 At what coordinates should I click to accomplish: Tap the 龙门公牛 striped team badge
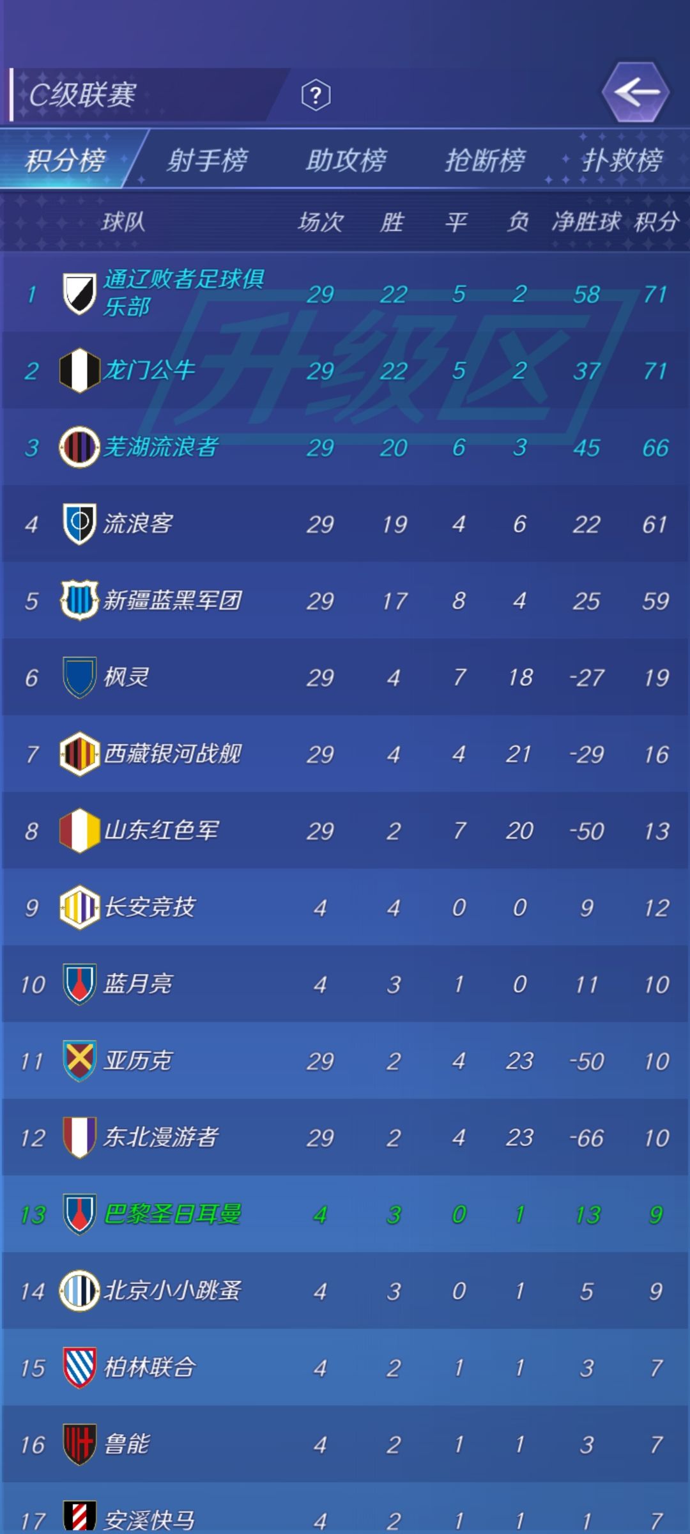click(80, 371)
